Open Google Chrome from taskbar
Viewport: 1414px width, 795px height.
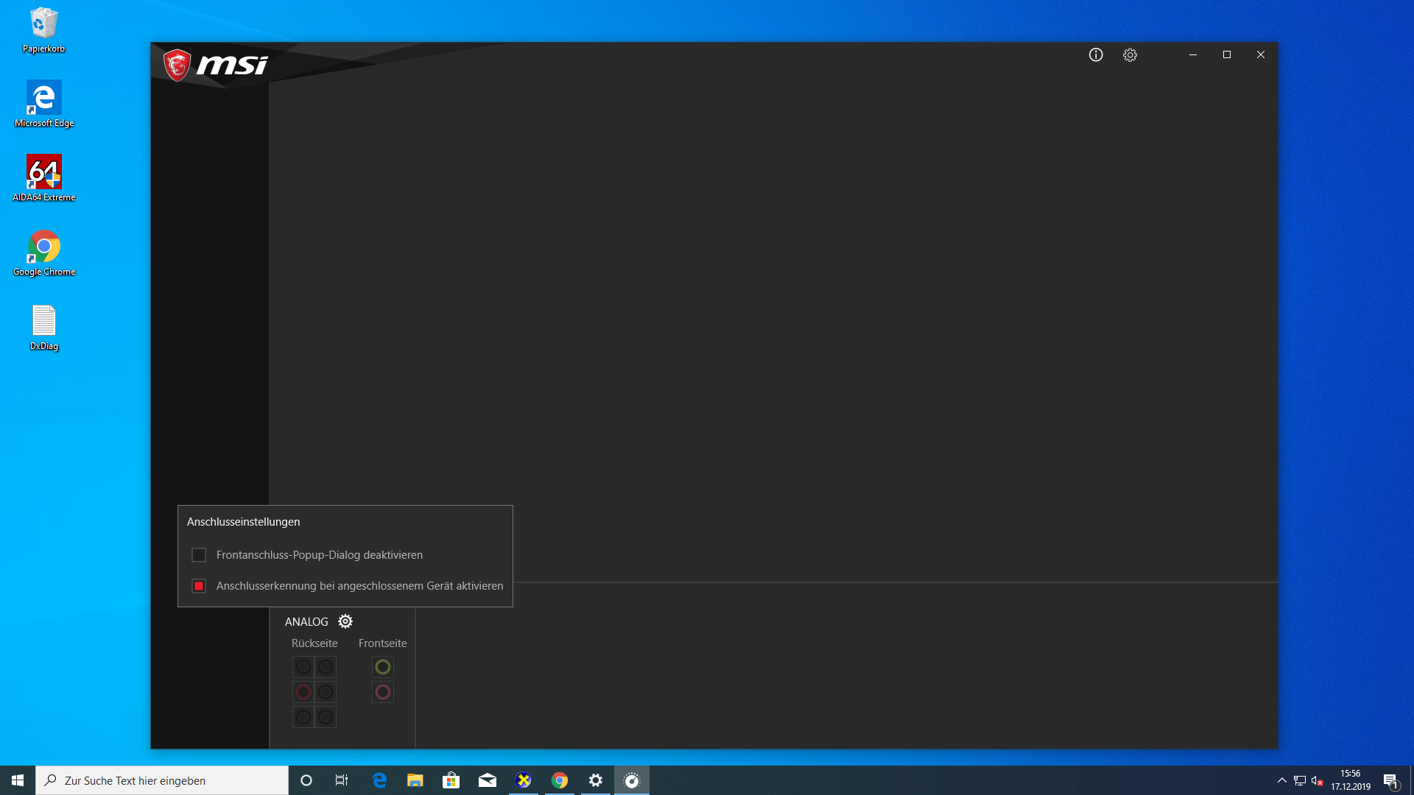click(x=560, y=780)
